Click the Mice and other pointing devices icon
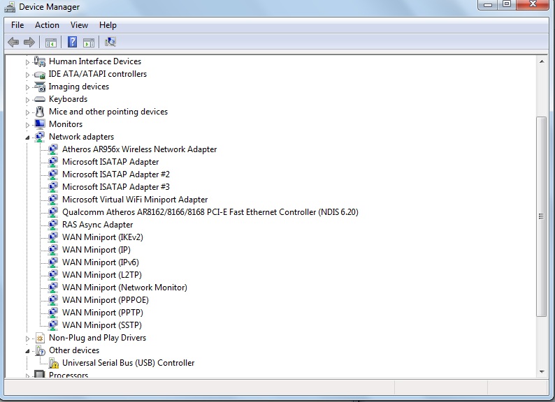555x402 pixels. click(x=40, y=112)
